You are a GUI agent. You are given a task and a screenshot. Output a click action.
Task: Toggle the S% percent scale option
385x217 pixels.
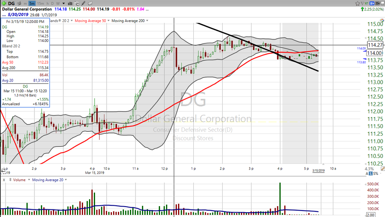[376, 174]
